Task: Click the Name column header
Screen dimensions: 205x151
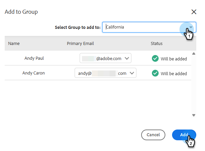Action: [14, 44]
